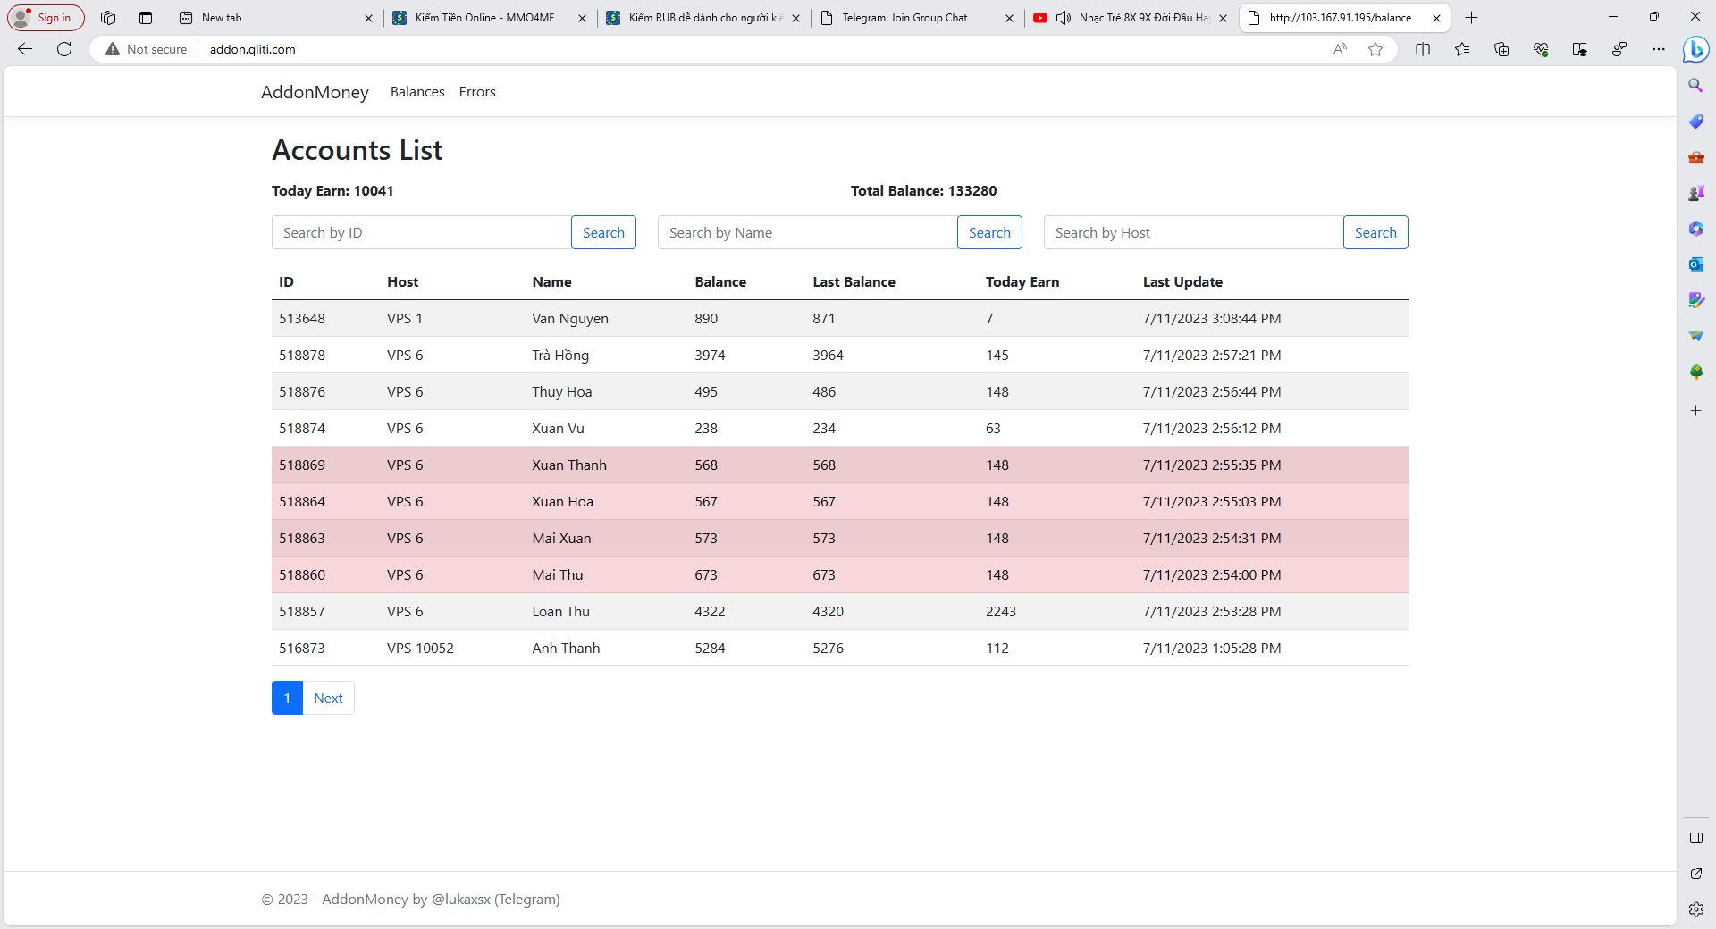Open the Settings and more menu
This screenshot has width=1716, height=929.
click(x=1659, y=49)
